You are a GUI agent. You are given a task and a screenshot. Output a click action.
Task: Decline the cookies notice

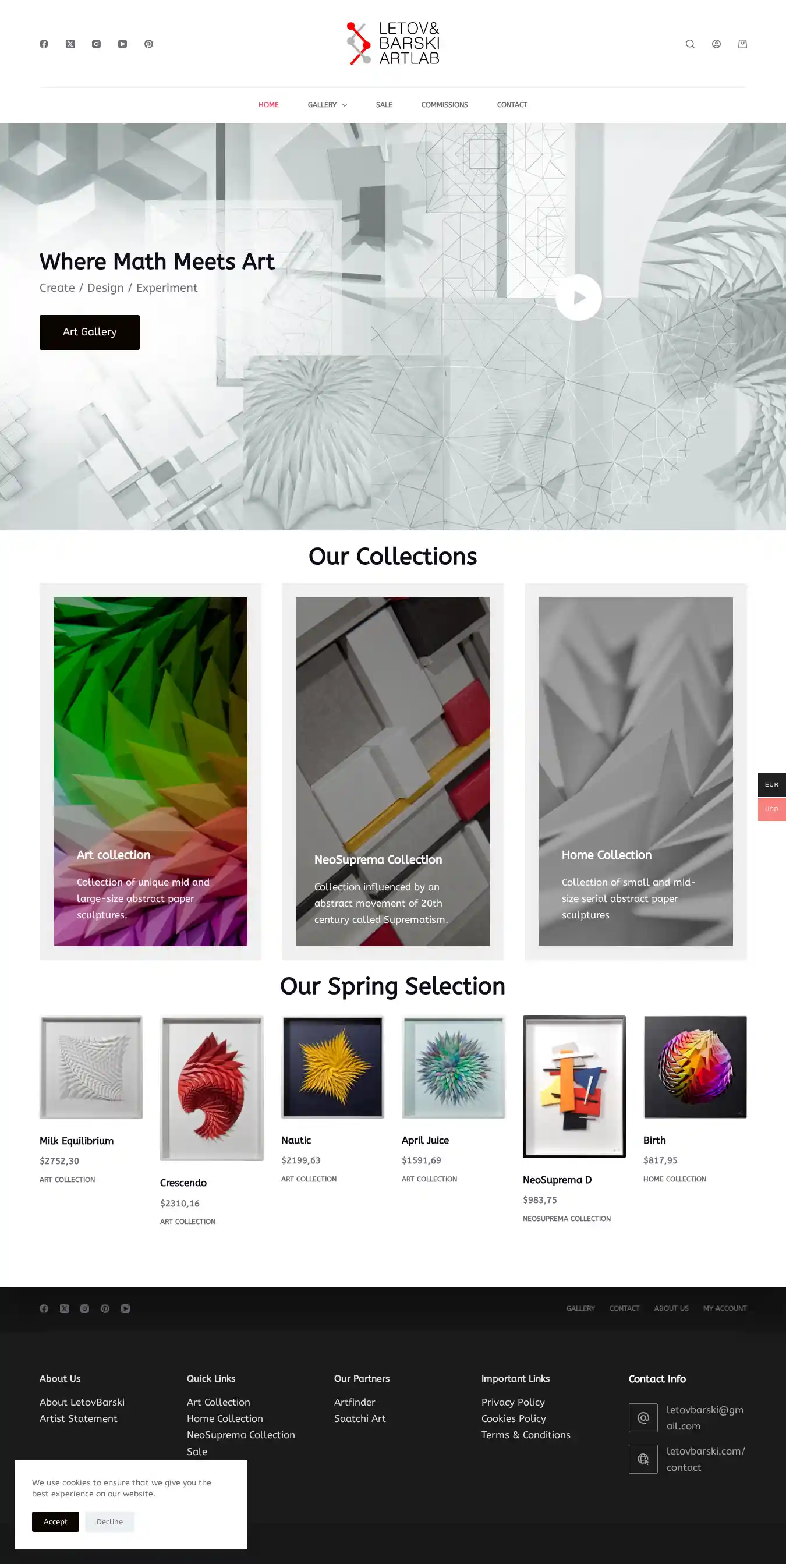tap(110, 1521)
